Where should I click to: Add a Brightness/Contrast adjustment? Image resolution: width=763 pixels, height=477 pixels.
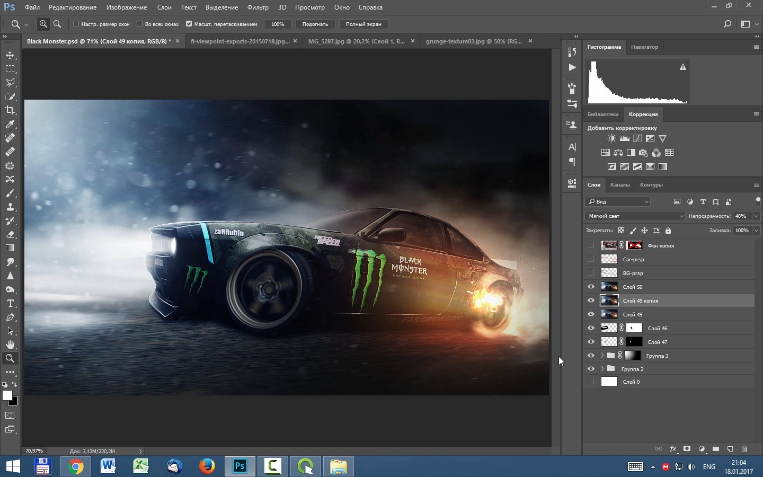coord(611,138)
